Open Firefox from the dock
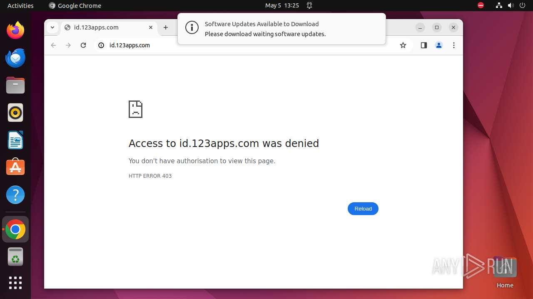The image size is (533, 299). 15,30
